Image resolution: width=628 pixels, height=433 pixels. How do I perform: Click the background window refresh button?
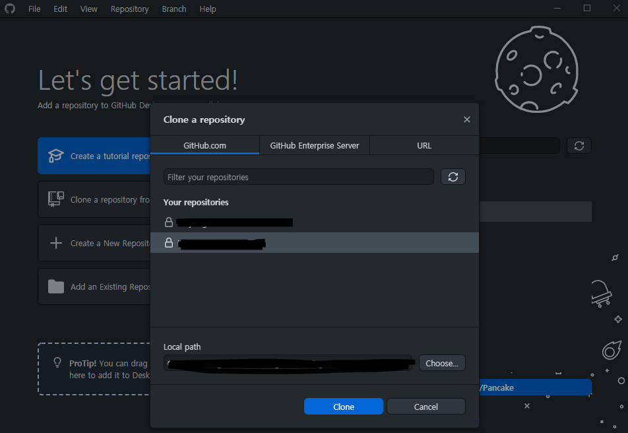579,145
